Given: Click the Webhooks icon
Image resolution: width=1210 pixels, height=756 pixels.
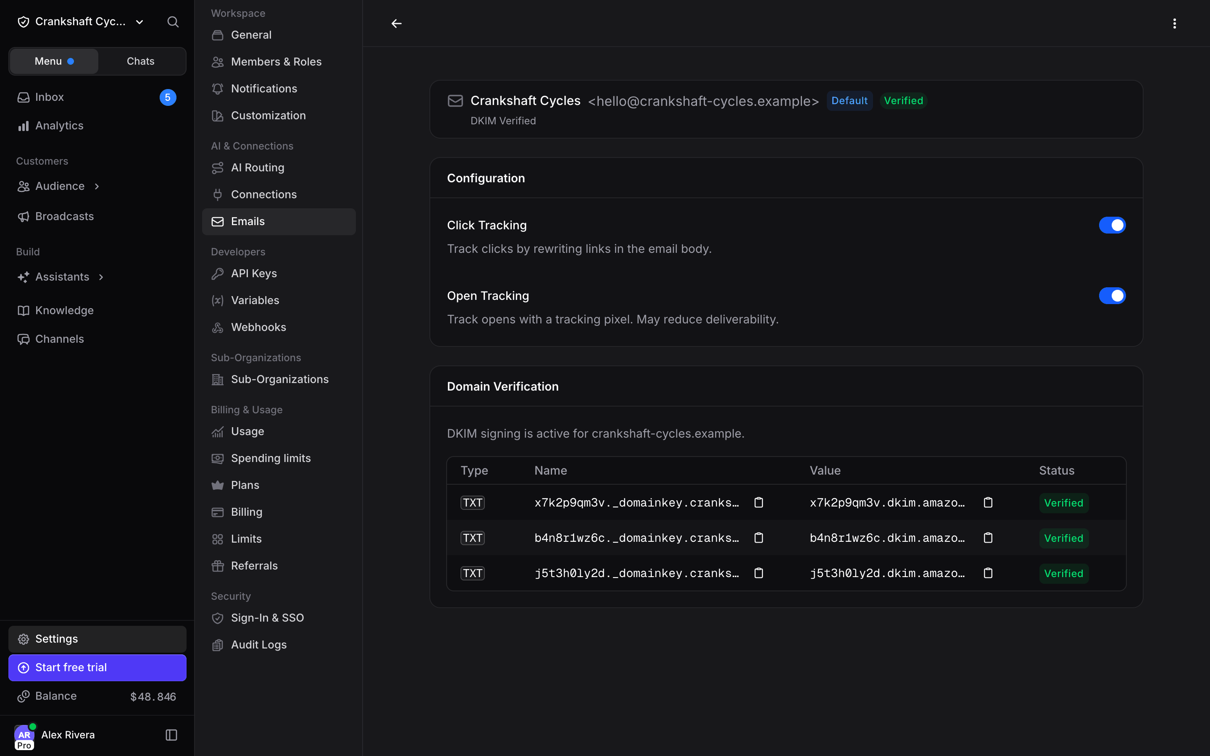Looking at the screenshot, I should point(218,328).
